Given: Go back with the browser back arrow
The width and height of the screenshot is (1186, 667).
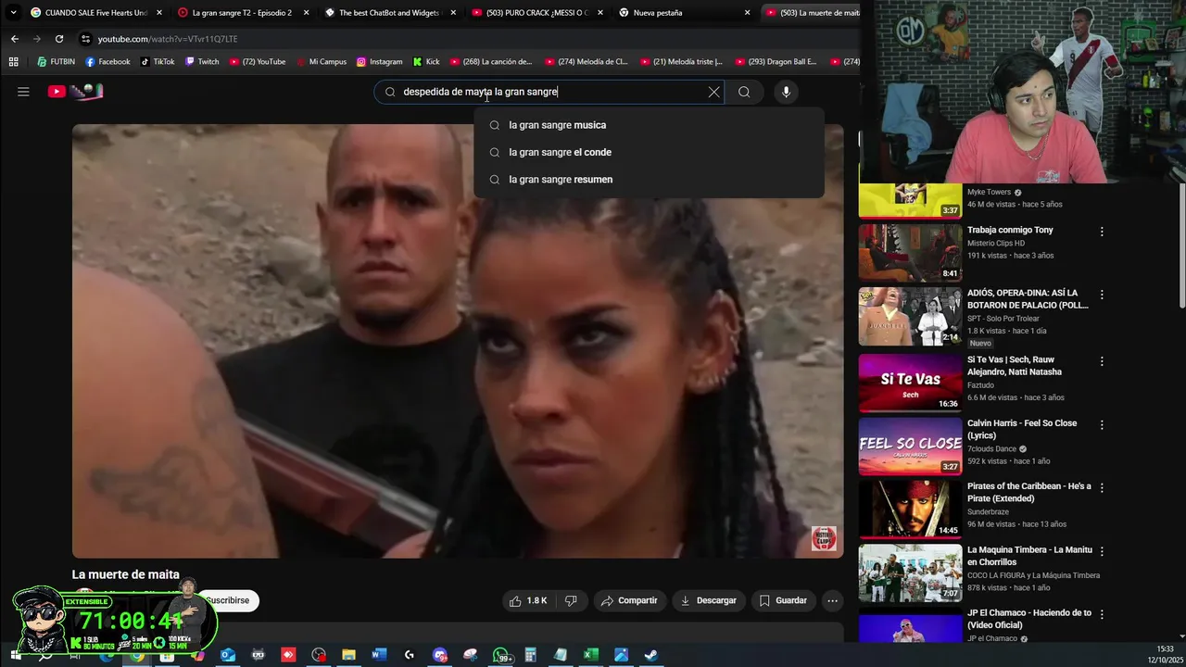Looking at the screenshot, I should [15, 39].
